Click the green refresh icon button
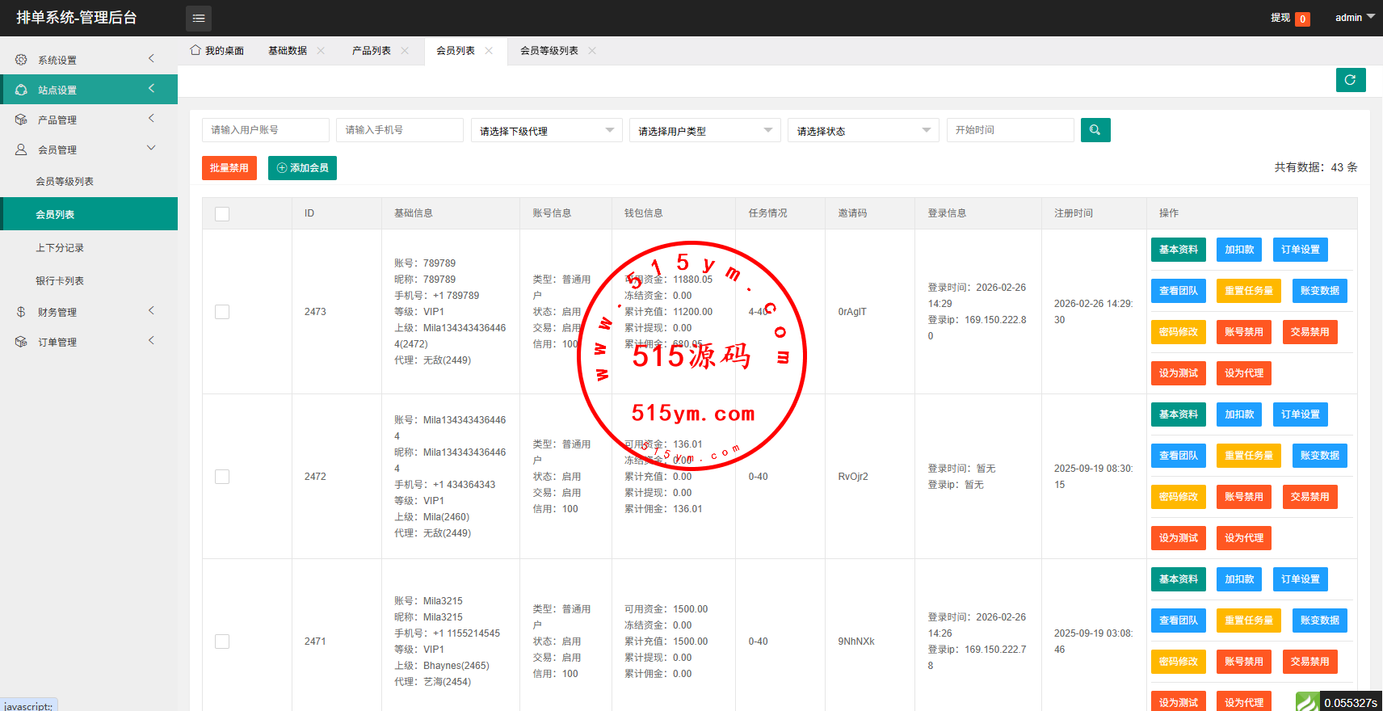Screen dimensions: 1383x711 1350,80
